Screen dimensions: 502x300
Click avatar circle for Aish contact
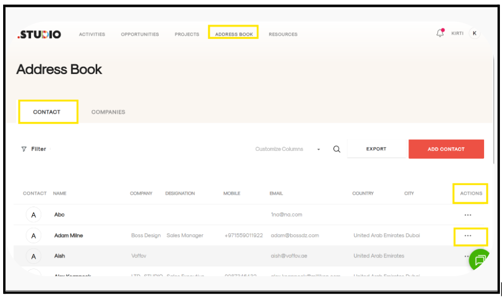click(34, 256)
